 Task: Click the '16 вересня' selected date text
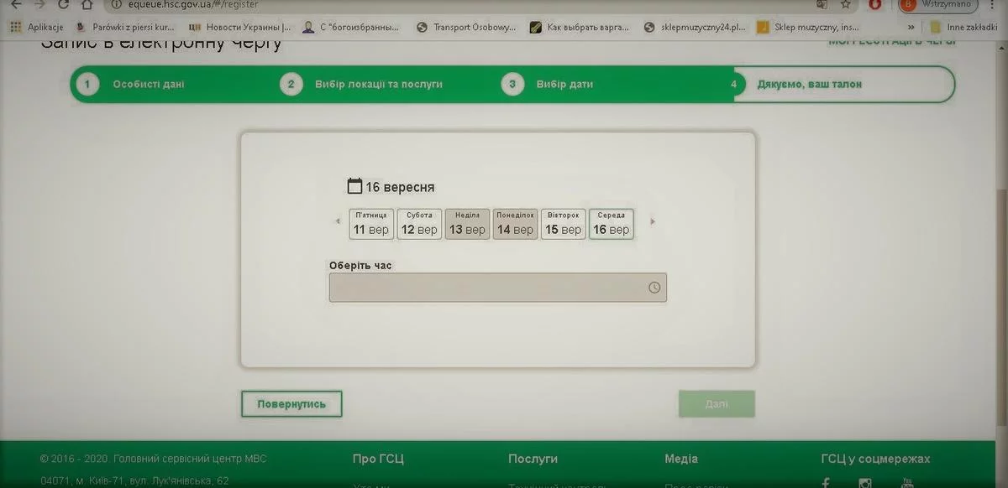click(x=400, y=187)
